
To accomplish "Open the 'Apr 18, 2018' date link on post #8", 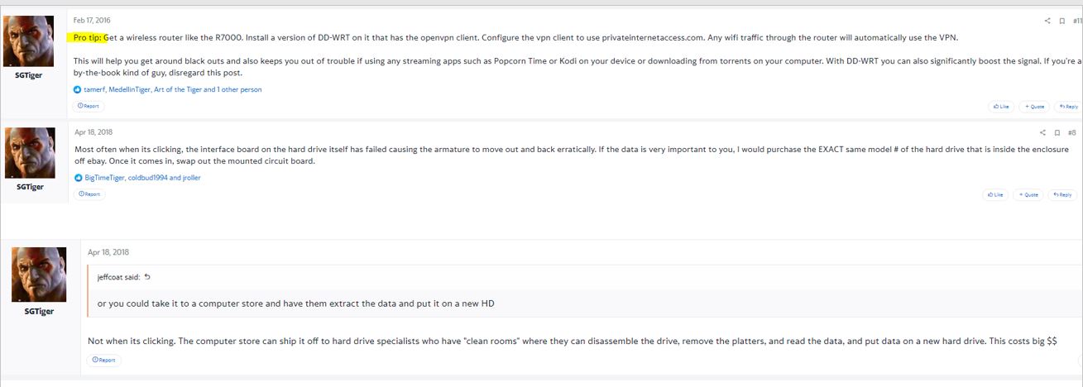I will pos(93,131).
